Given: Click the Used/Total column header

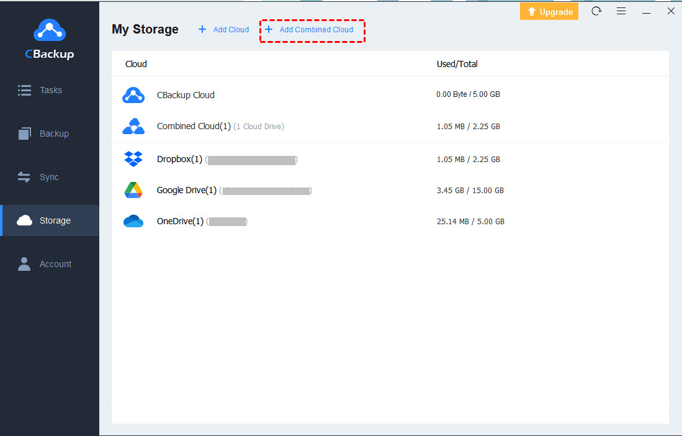Looking at the screenshot, I should pos(457,64).
